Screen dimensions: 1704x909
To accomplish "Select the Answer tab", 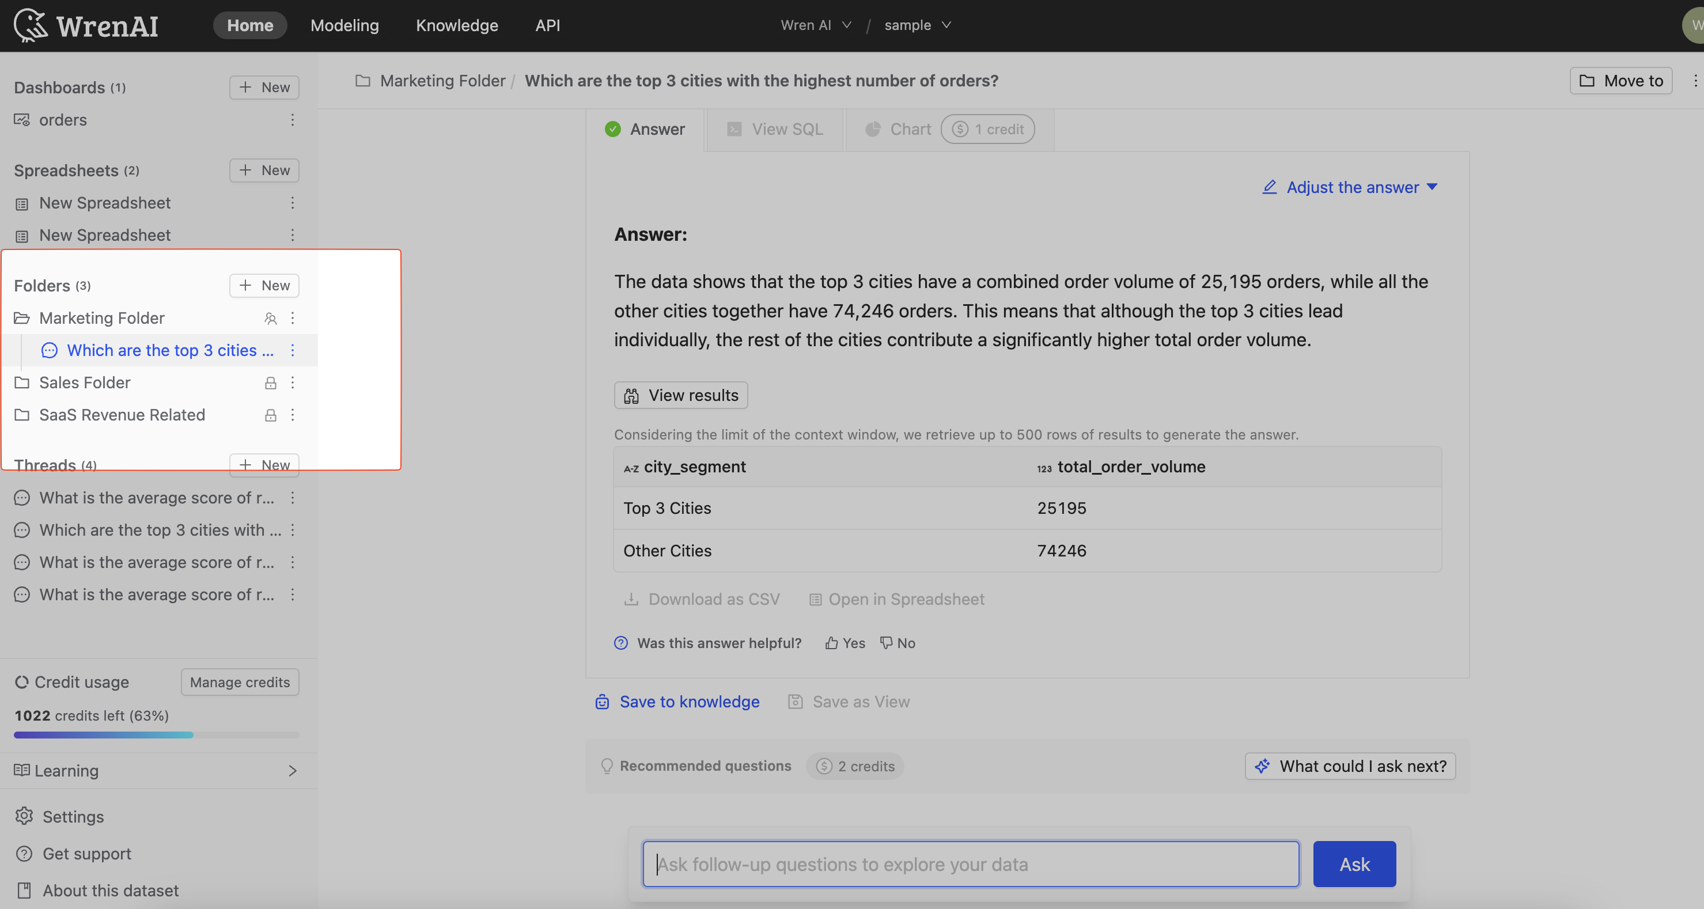I will tap(645, 129).
